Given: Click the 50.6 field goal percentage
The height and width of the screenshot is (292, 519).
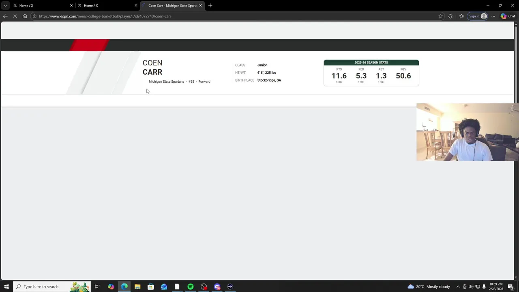Looking at the screenshot, I should pos(403,76).
